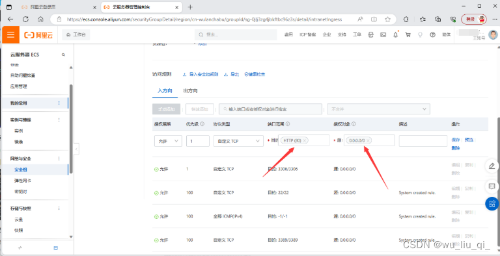Refresh the browser page
The image size is (500, 256).
pyautogui.click(x=25, y=19)
